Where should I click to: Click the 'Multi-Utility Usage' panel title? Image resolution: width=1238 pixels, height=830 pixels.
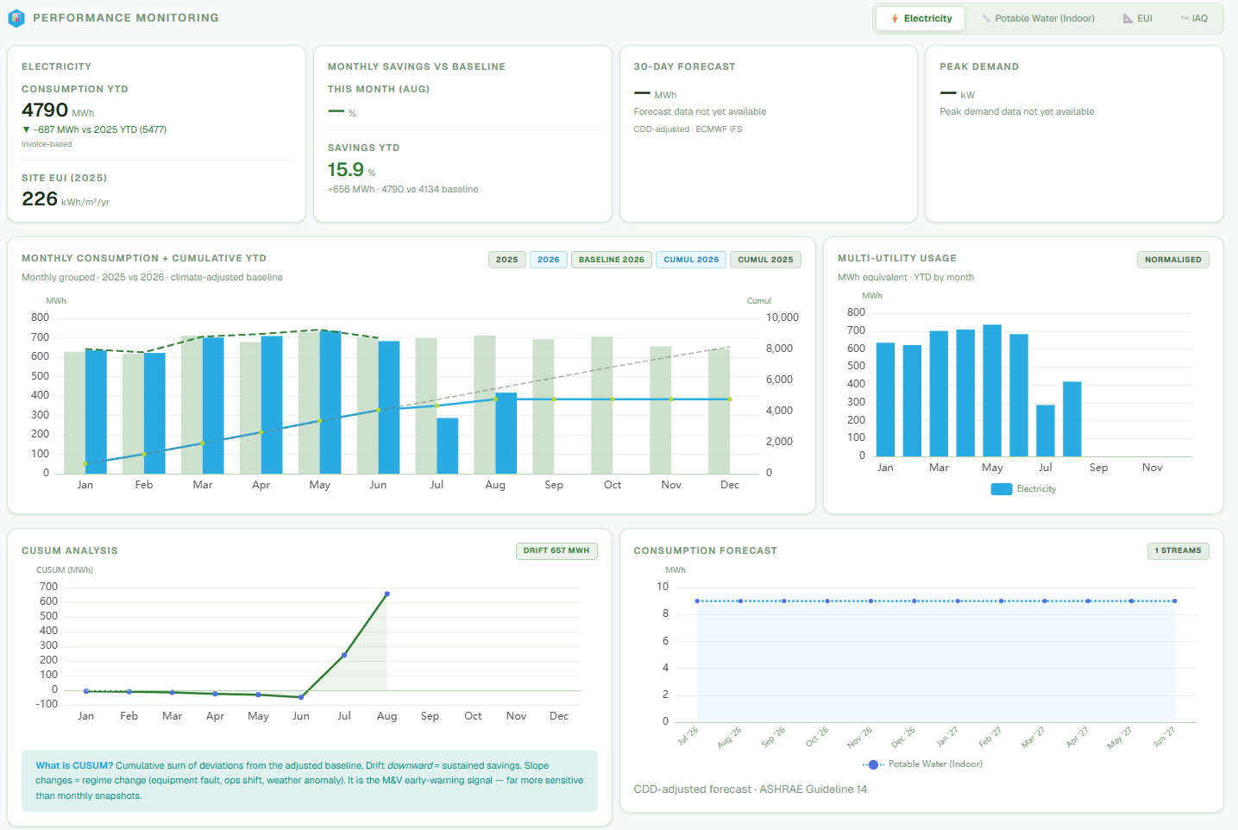897,259
